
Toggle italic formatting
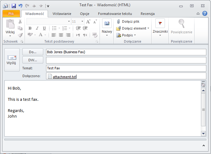point(37,28)
